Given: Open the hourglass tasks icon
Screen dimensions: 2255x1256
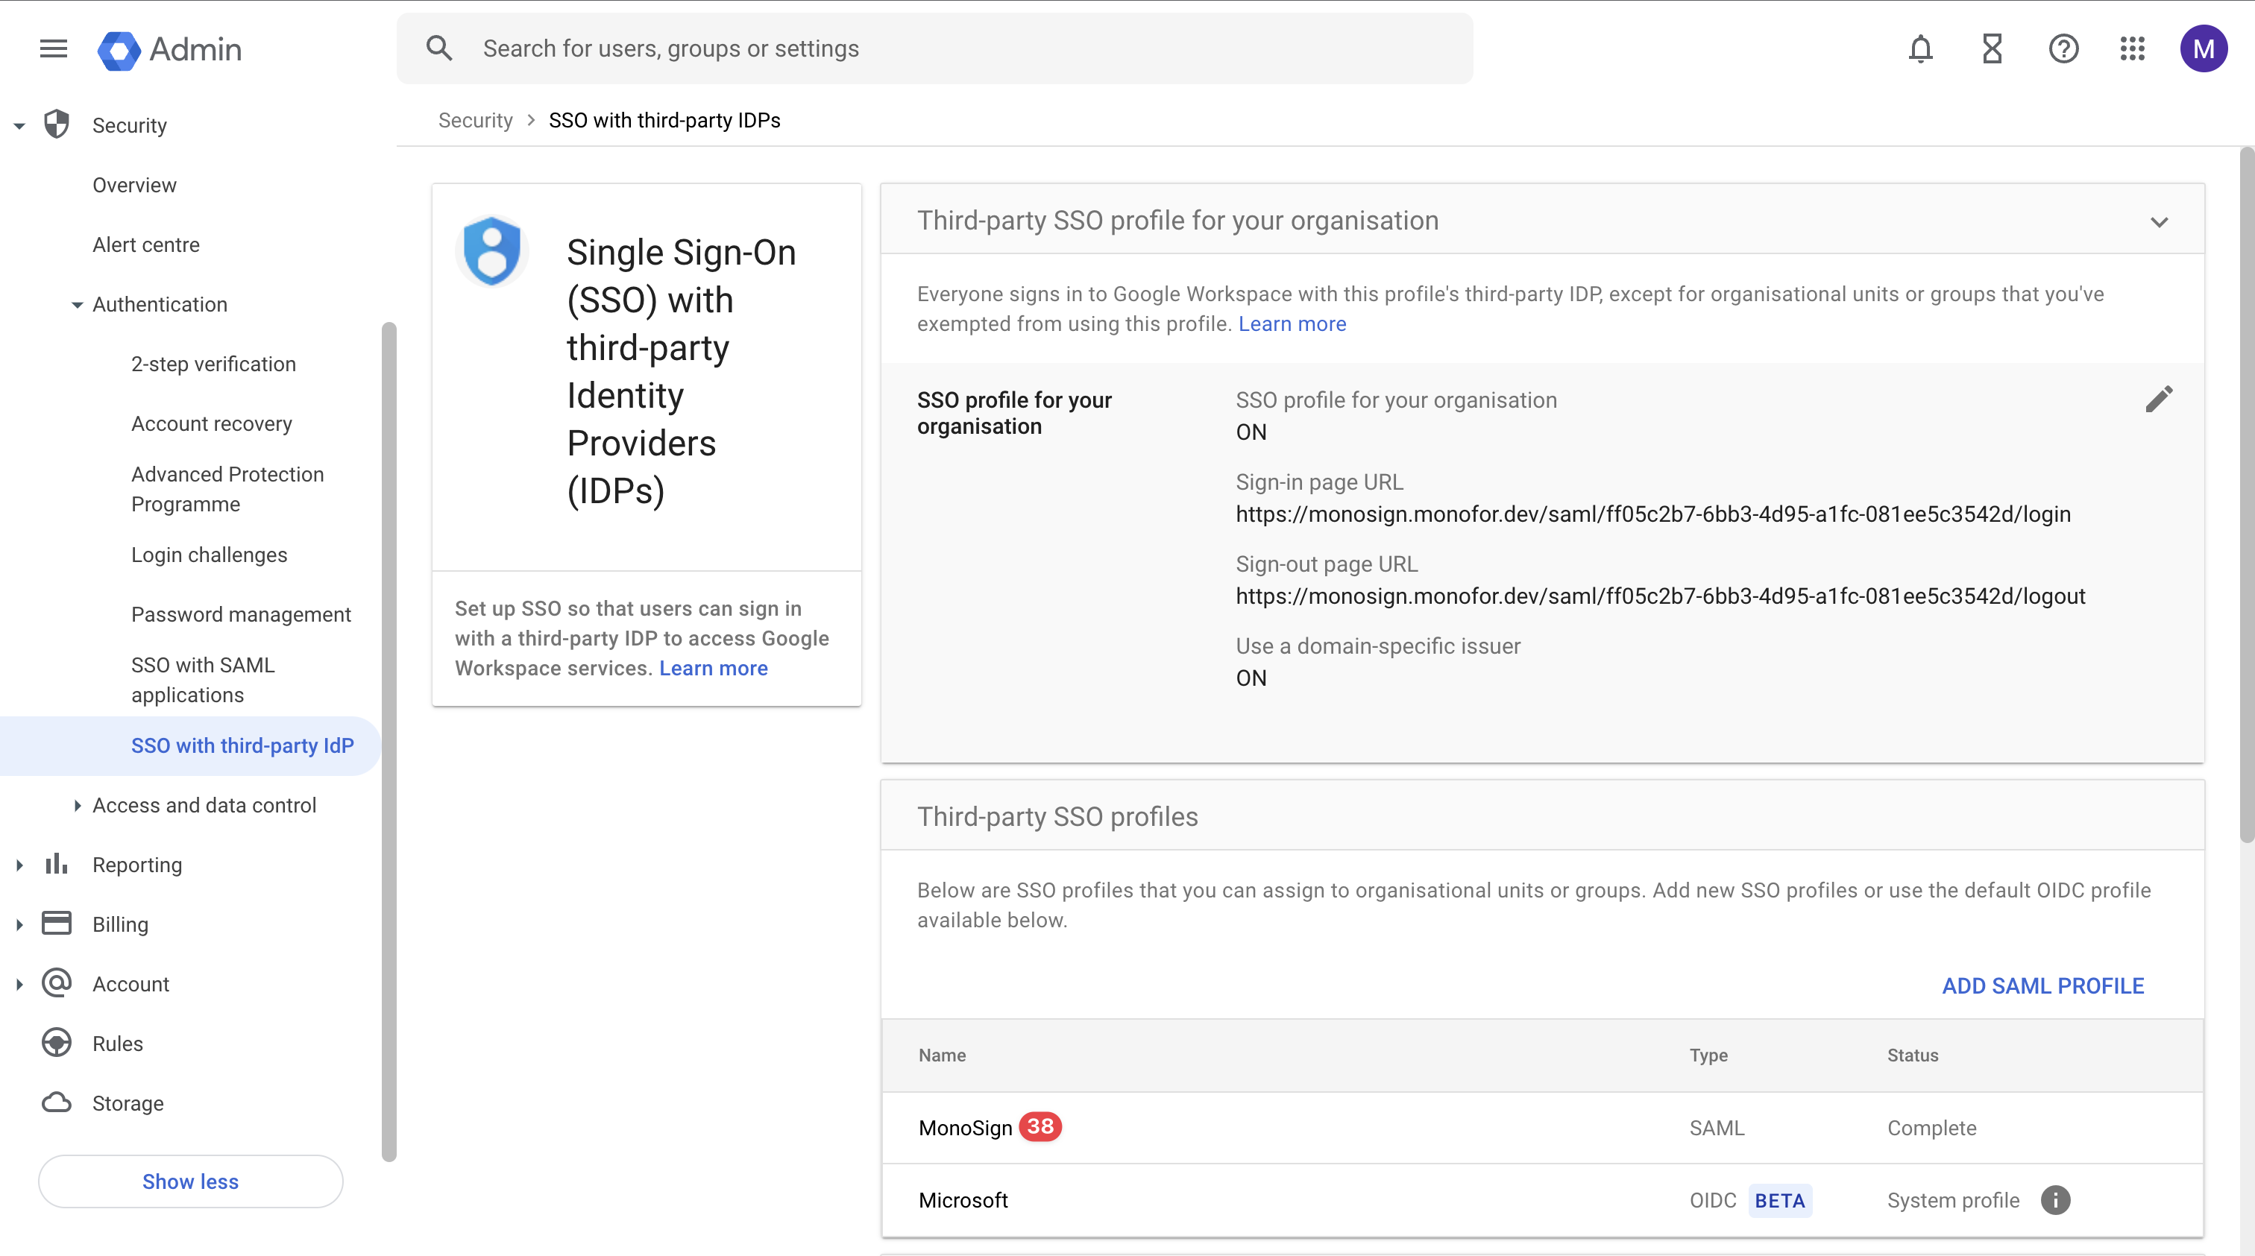Looking at the screenshot, I should point(1992,49).
